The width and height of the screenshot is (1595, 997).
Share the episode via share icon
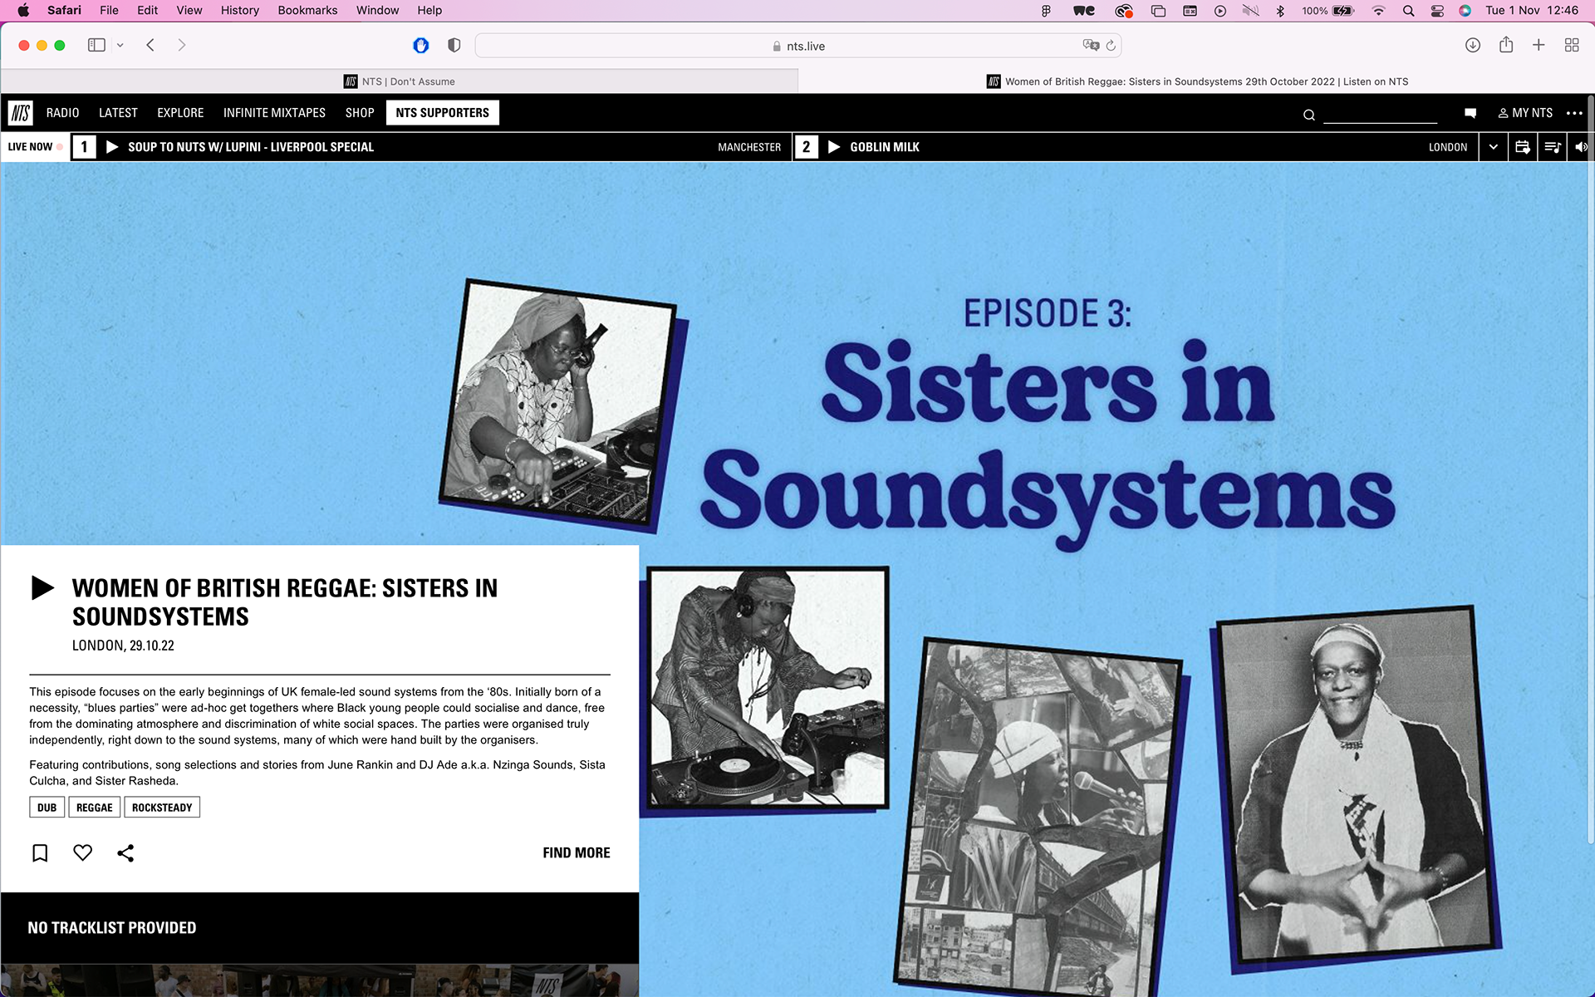[x=125, y=852]
